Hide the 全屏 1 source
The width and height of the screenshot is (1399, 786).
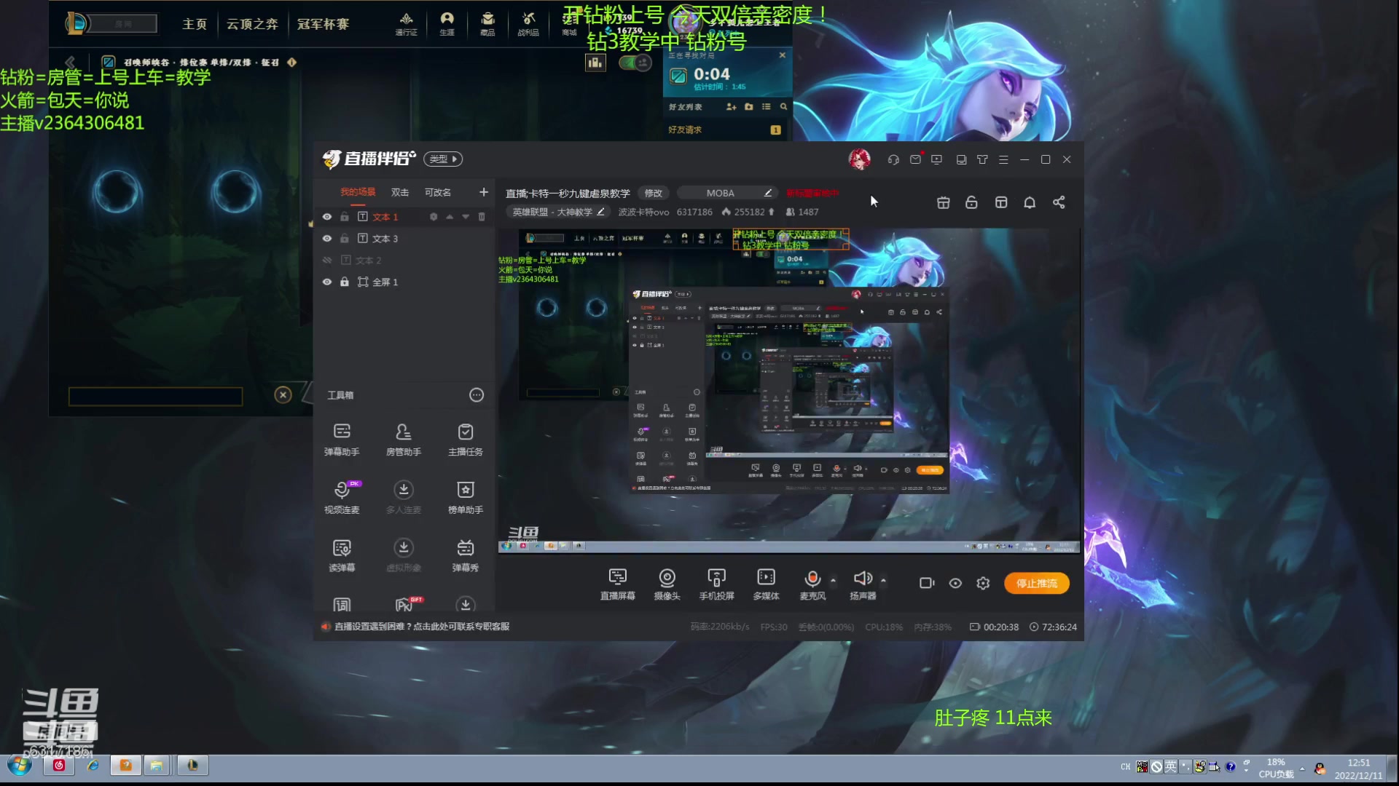click(327, 282)
